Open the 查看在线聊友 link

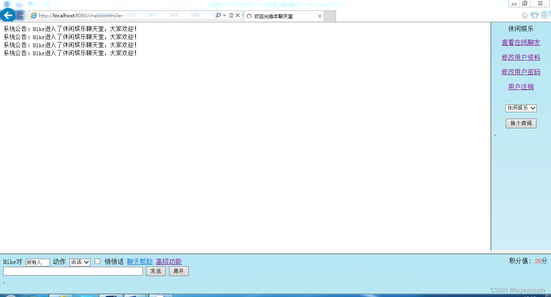pos(521,42)
